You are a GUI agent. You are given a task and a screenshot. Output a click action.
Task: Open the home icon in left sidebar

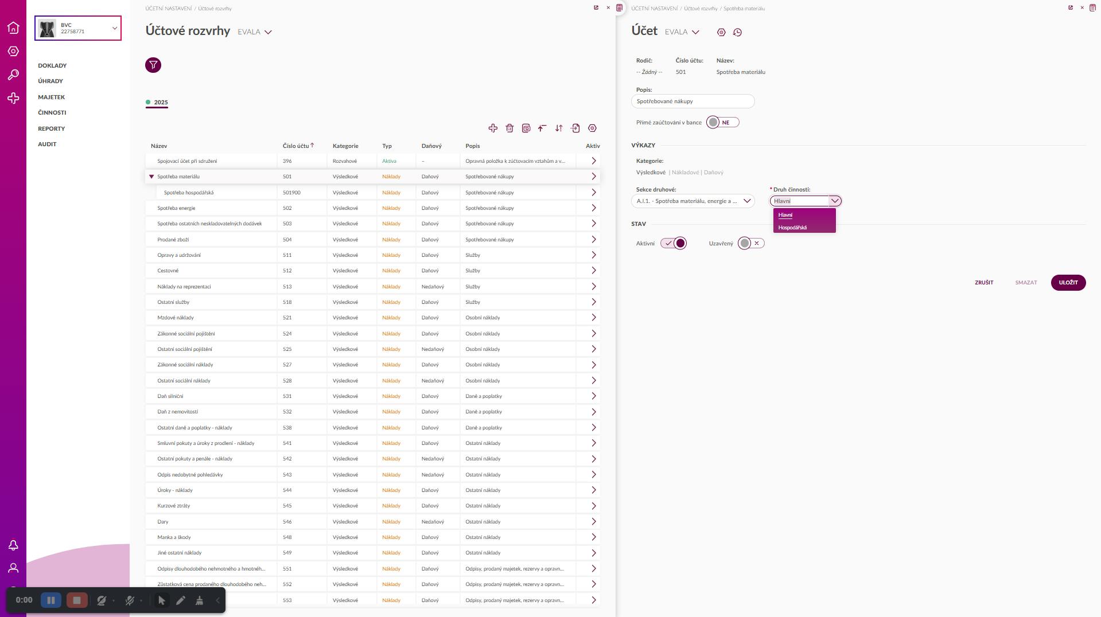pos(13,28)
